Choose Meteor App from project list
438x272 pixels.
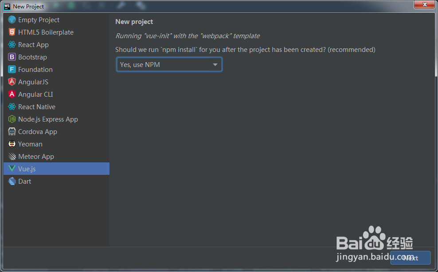click(36, 157)
